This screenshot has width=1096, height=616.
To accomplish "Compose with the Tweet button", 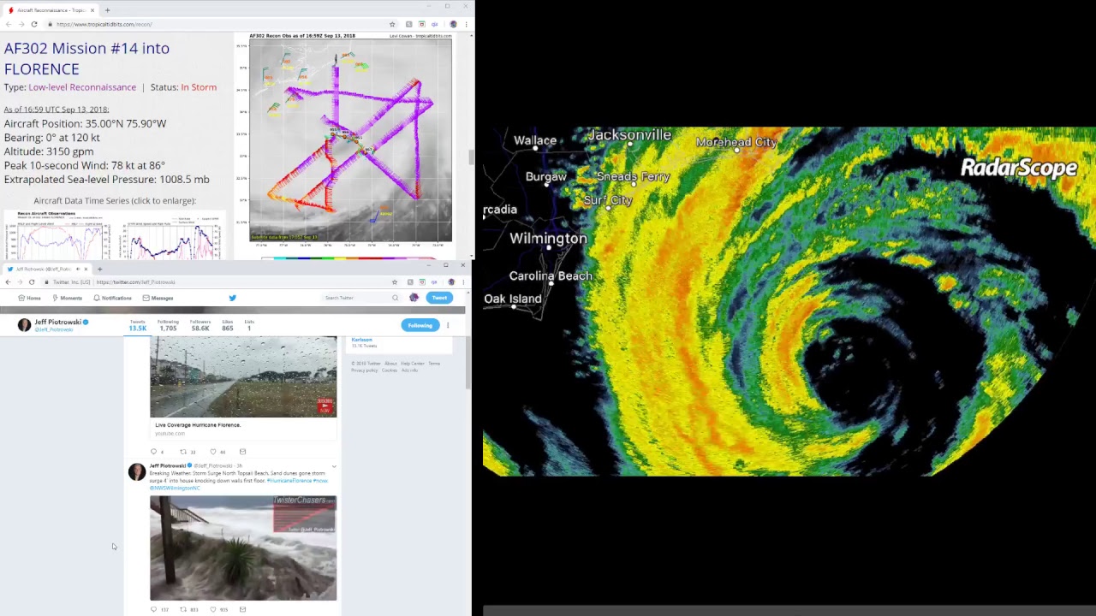I will [439, 298].
